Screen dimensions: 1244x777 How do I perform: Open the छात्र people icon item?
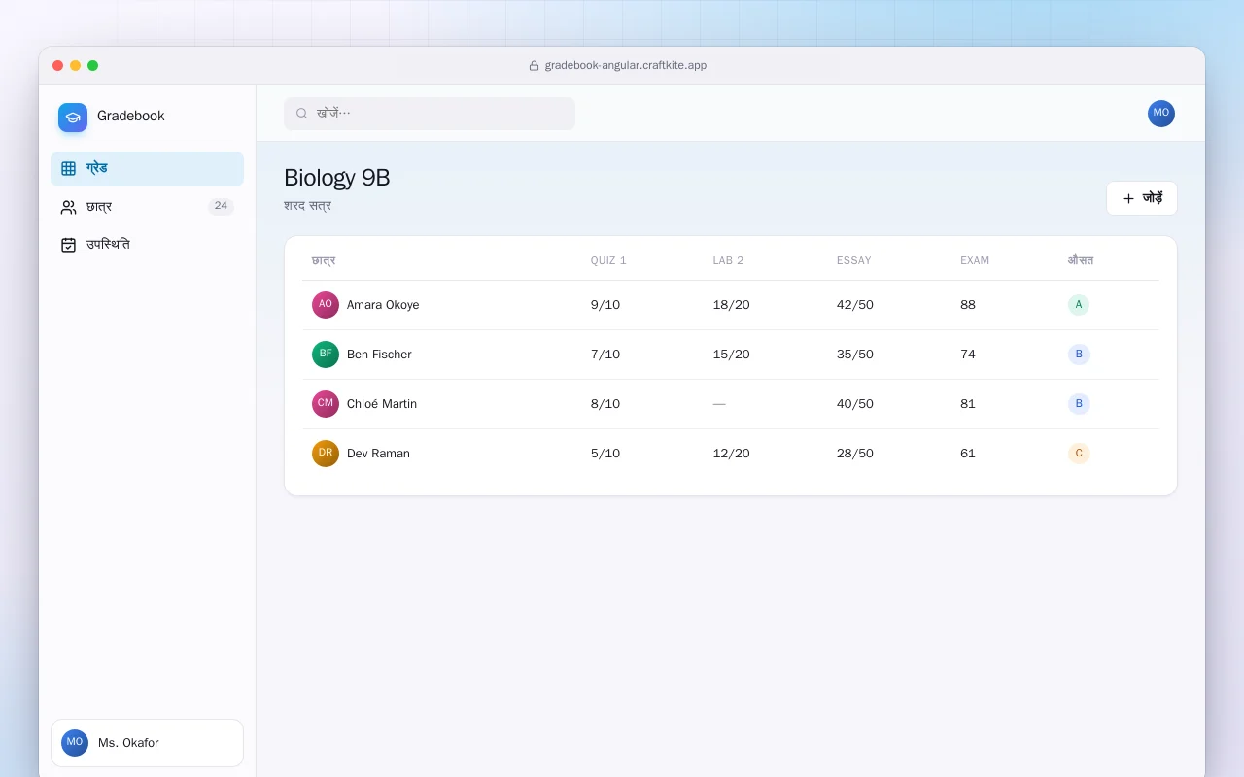(x=147, y=207)
